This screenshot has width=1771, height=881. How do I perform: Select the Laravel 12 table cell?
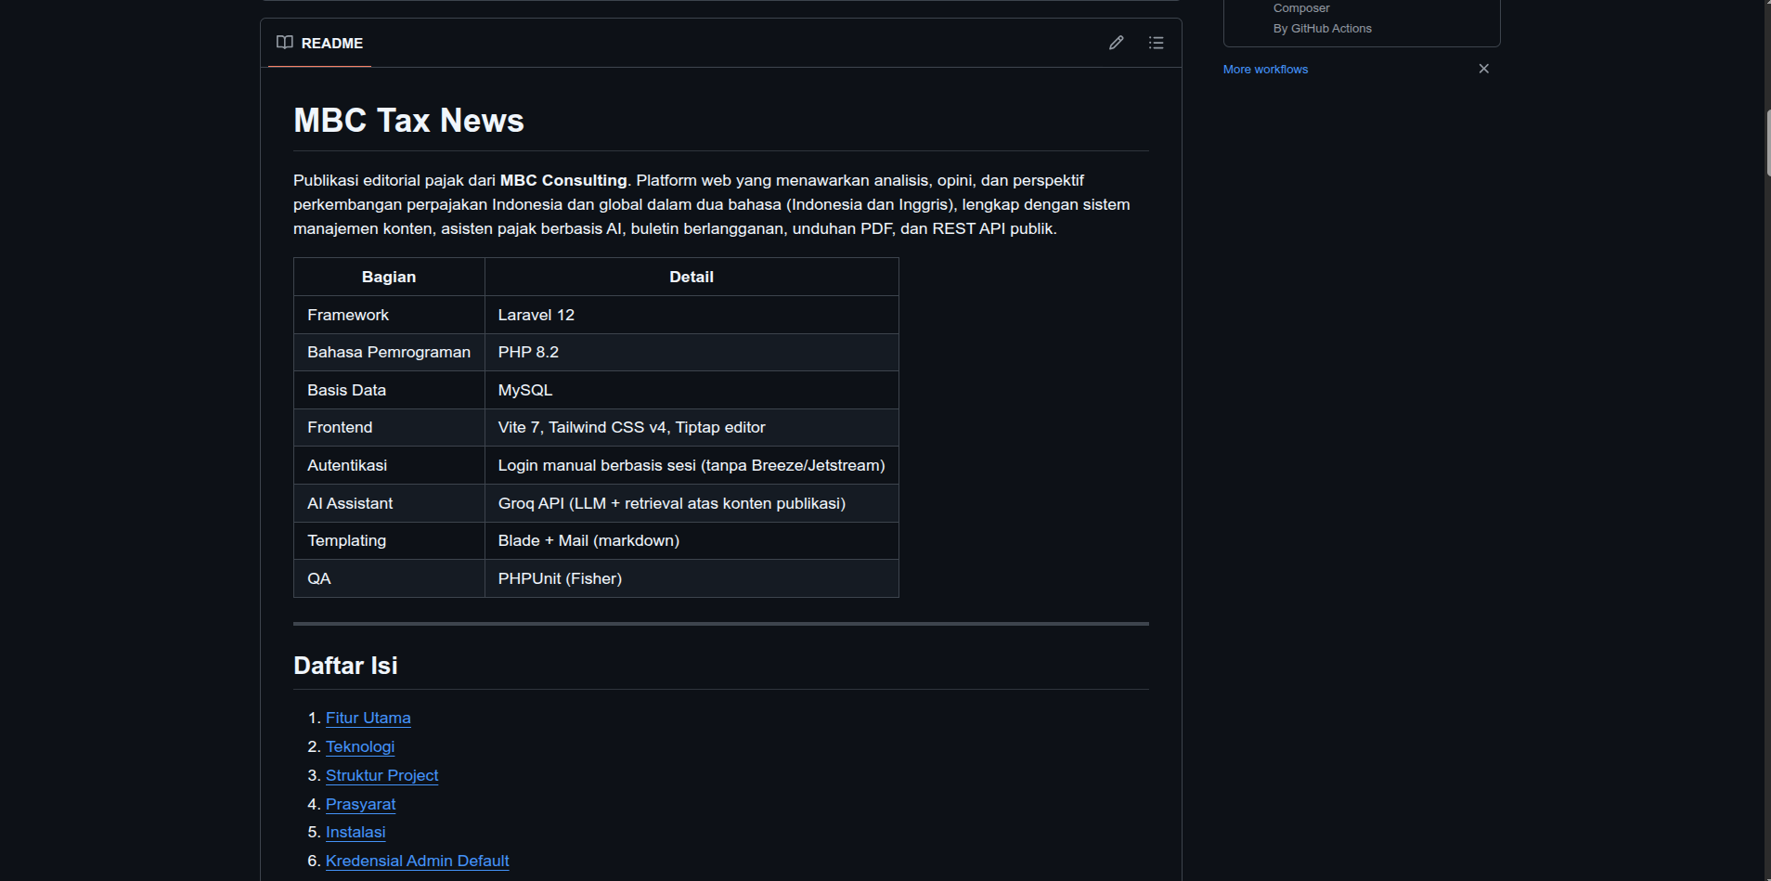point(692,315)
